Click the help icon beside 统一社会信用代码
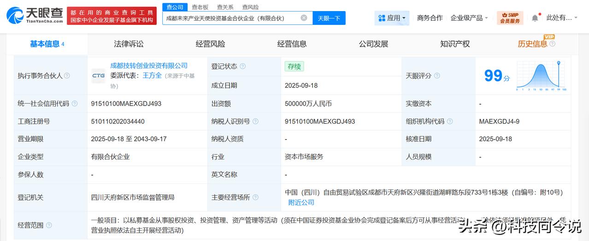This screenshot has width=589, height=241. pyautogui.click(x=75, y=104)
